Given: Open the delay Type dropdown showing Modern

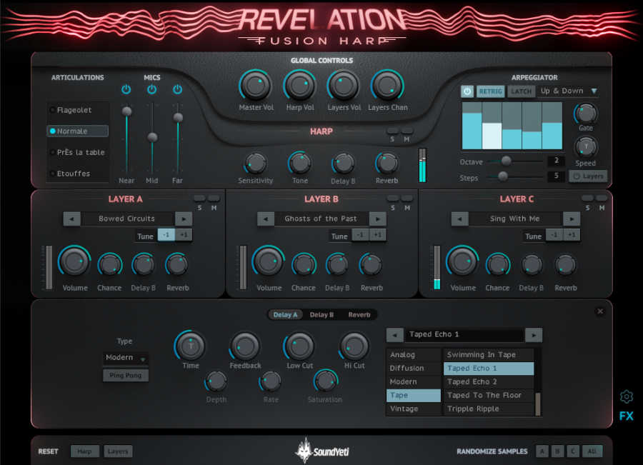Looking at the screenshot, I should point(125,357).
